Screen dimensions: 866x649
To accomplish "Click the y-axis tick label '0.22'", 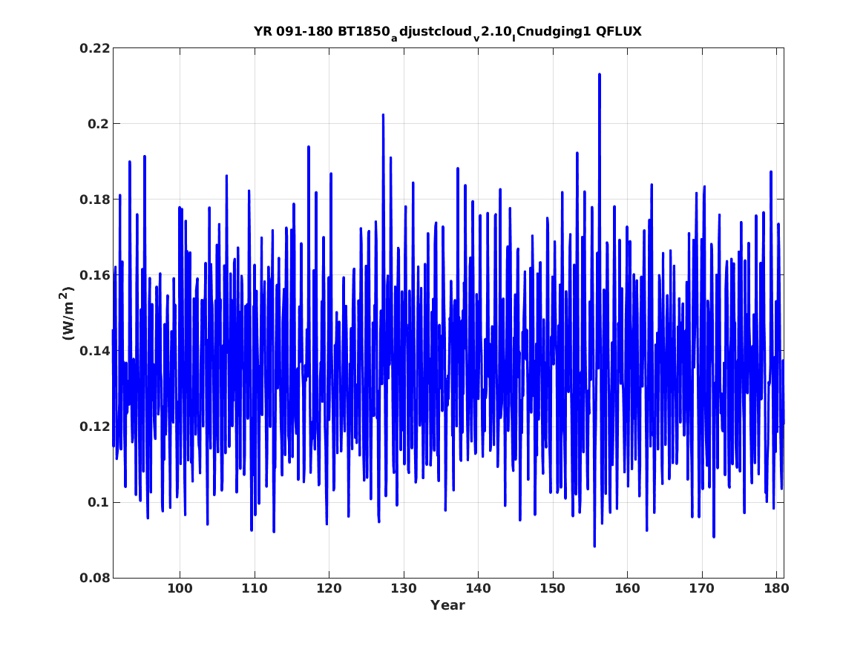I will pyautogui.click(x=94, y=48).
